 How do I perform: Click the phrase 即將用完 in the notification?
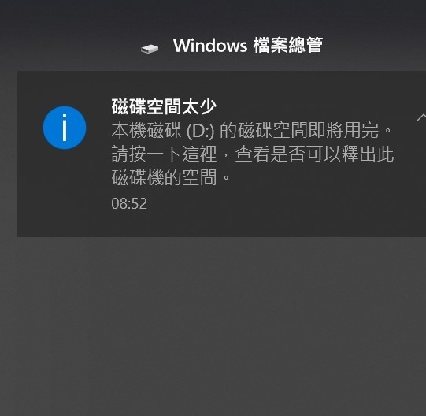pyautogui.click(x=343, y=131)
